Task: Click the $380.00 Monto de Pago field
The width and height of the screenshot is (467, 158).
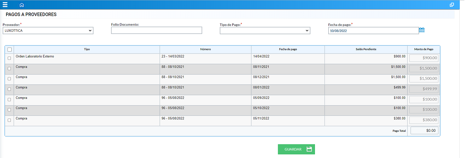Action: click(424, 120)
